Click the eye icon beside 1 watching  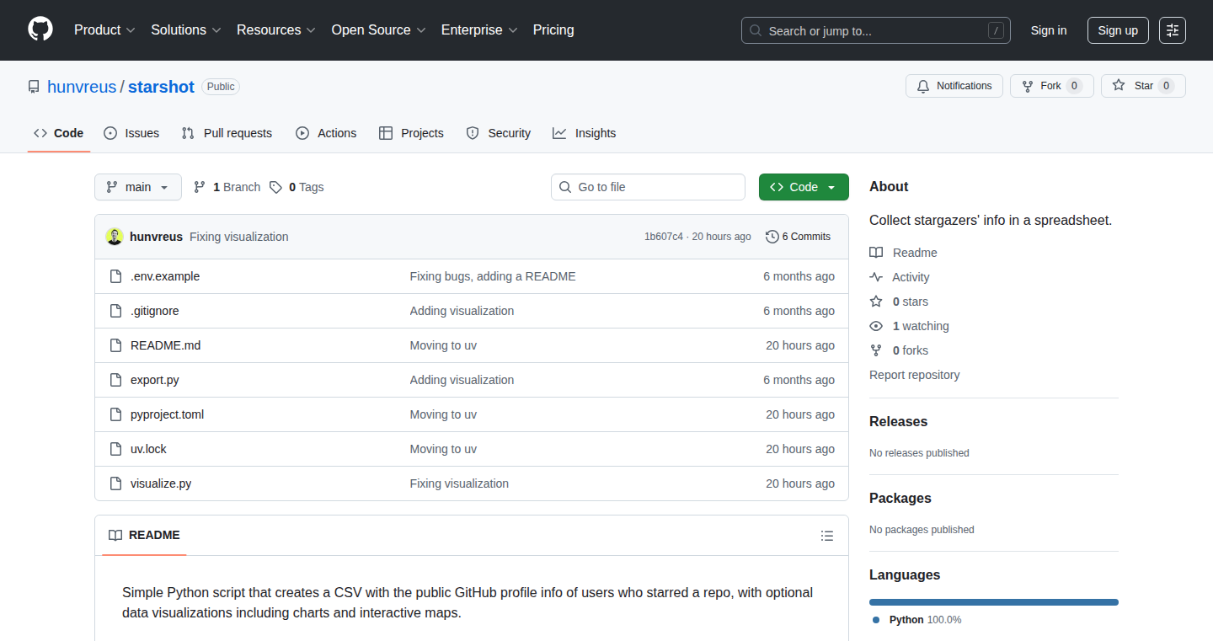pyautogui.click(x=876, y=326)
